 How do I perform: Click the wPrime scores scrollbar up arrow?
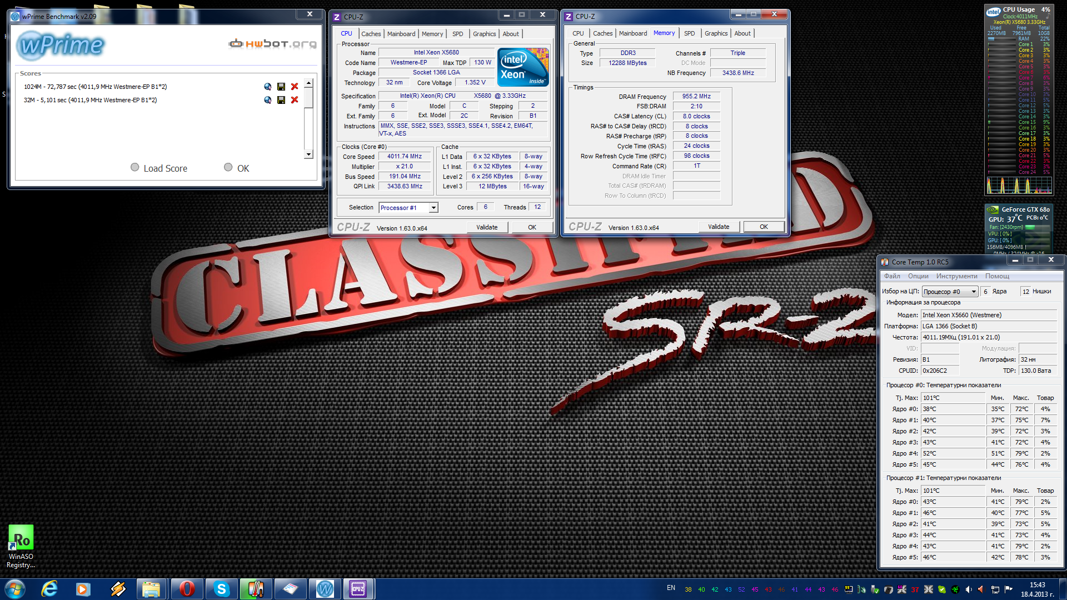click(309, 83)
